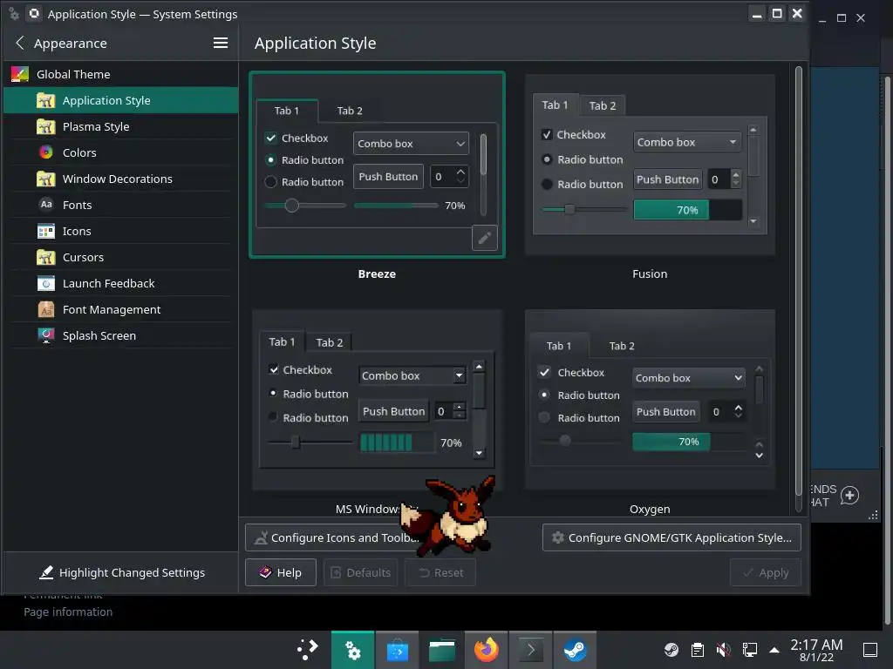Open the hamburger menu in sidebar header
This screenshot has height=669, width=893.
(x=221, y=43)
